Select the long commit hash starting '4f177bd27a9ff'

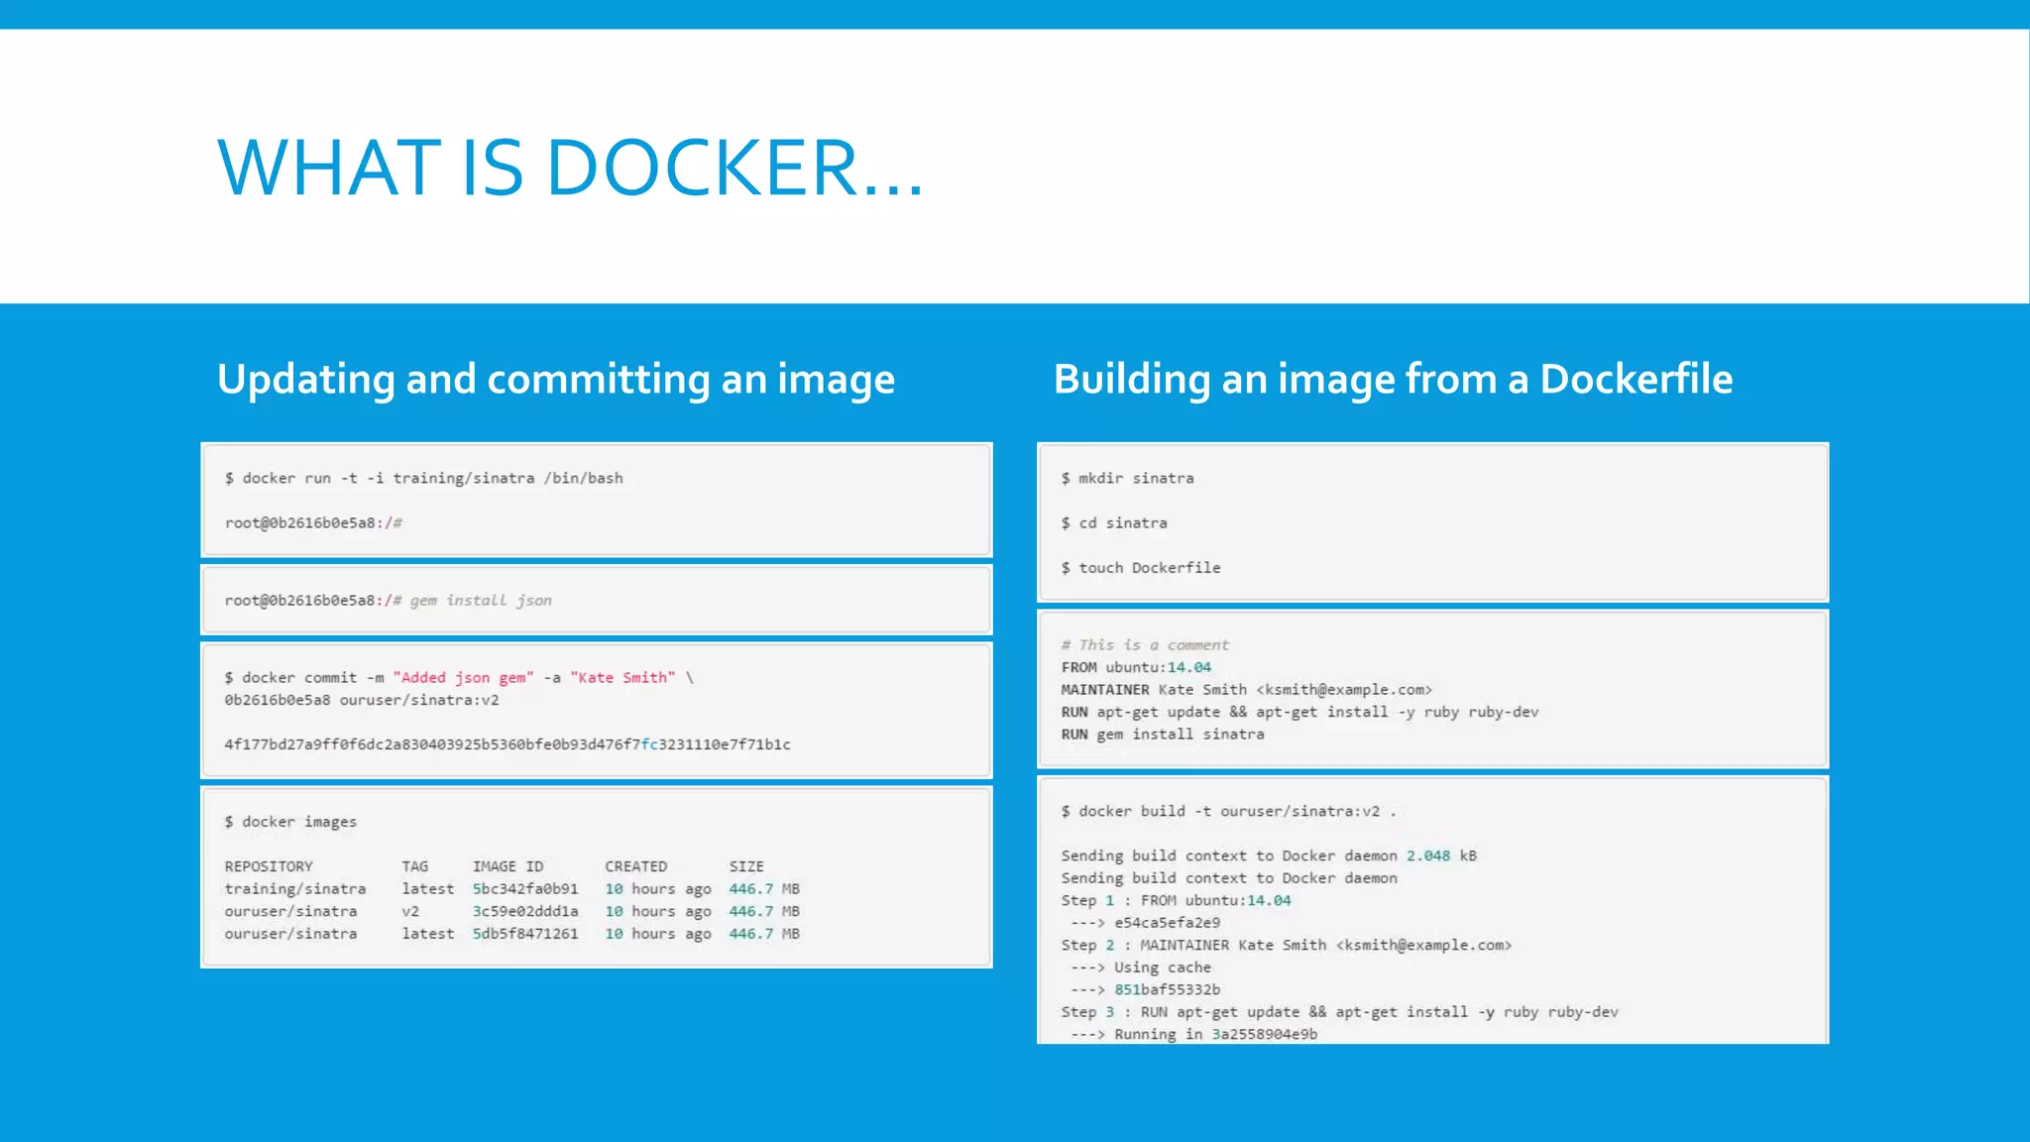pyautogui.click(x=507, y=744)
